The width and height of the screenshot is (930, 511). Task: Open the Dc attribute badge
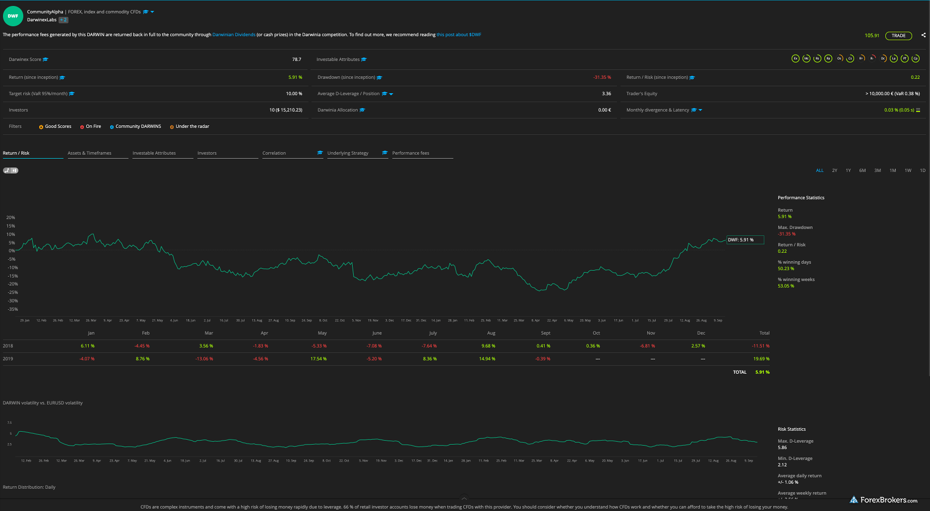pyautogui.click(x=883, y=58)
